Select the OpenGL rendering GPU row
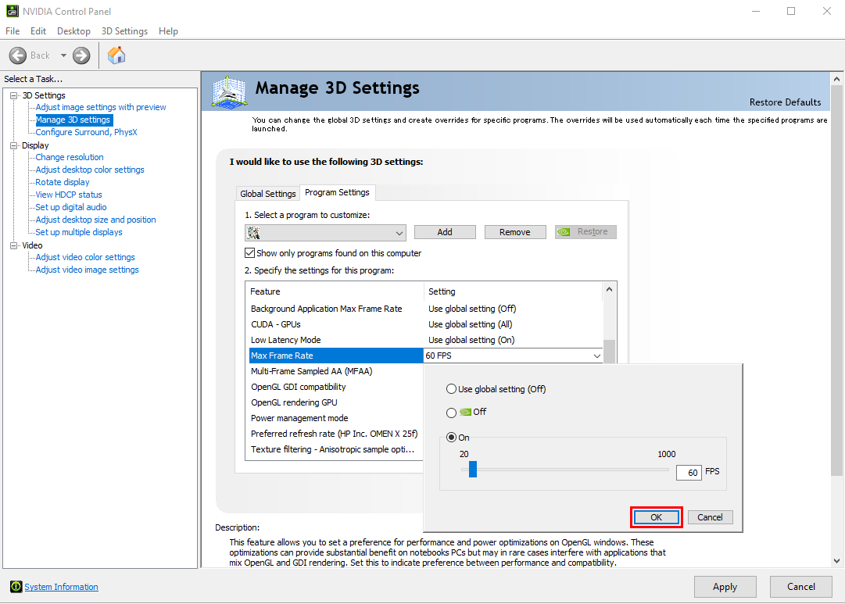The height and width of the screenshot is (604, 845). click(x=336, y=402)
